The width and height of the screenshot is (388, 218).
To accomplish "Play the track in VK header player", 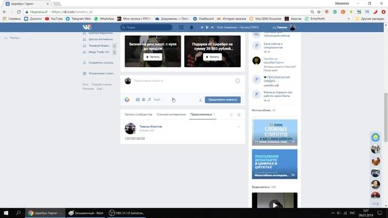I will tap(207, 27).
